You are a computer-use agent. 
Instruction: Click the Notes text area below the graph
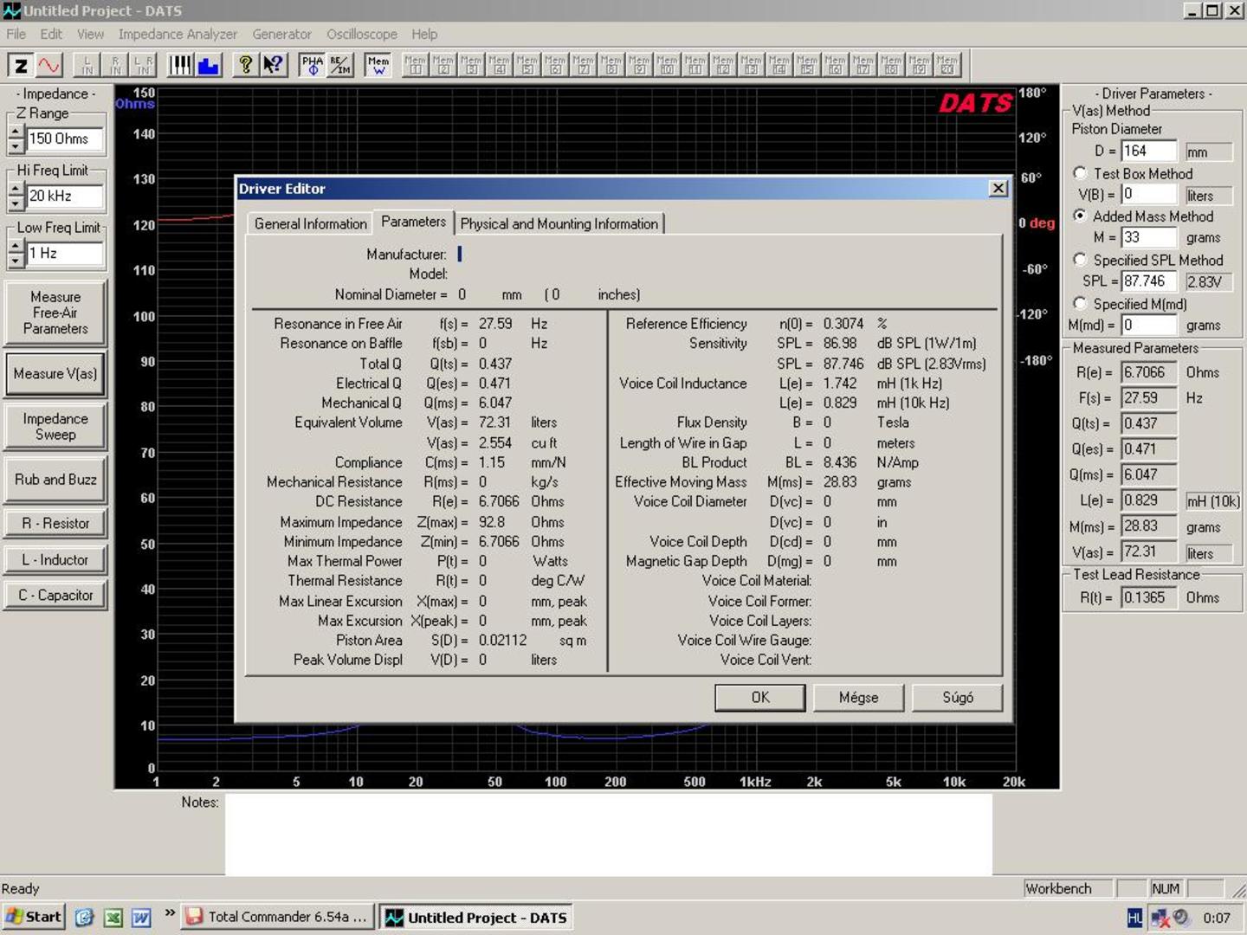pyautogui.click(x=609, y=835)
